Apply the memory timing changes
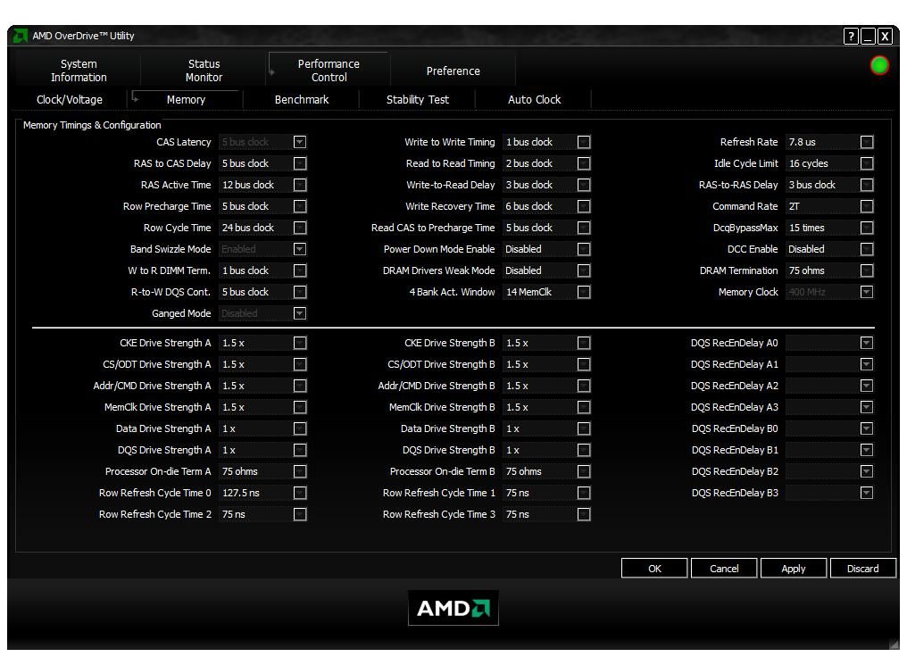The height and width of the screenshot is (657, 907). coord(793,568)
